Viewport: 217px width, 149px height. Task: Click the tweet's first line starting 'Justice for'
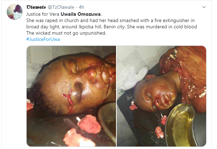(x=64, y=14)
